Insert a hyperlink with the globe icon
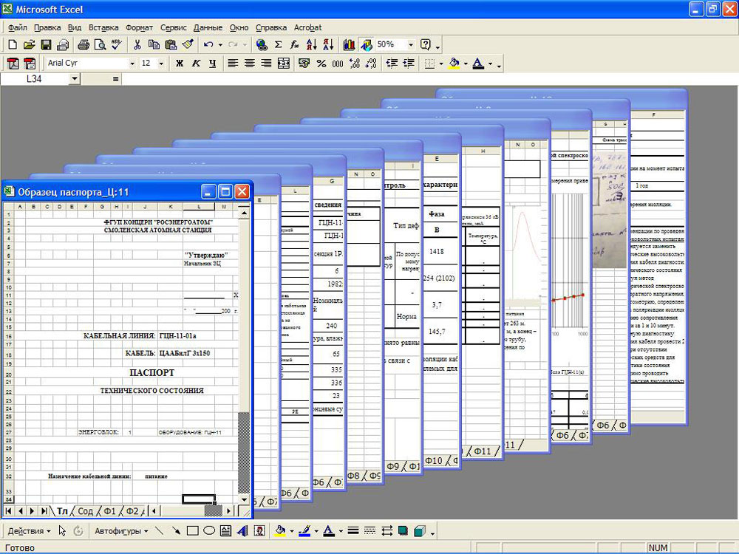The image size is (739, 554). pos(262,45)
